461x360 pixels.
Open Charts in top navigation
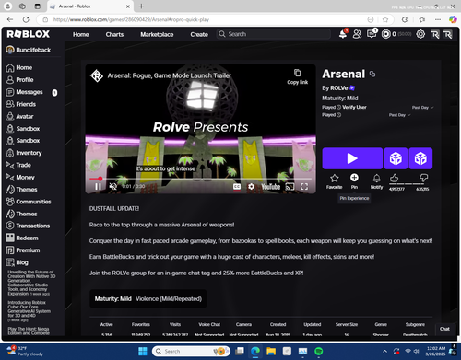pos(114,34)
